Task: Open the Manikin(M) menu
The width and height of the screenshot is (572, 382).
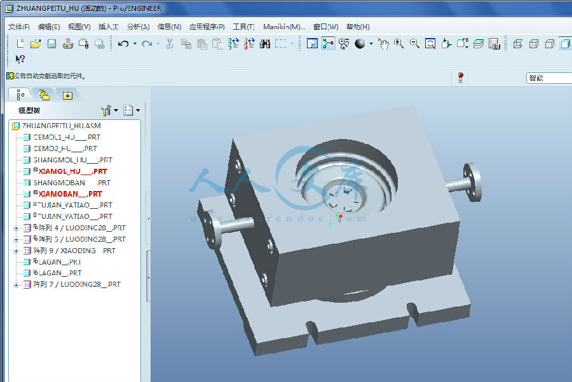Action: point(284,27)
